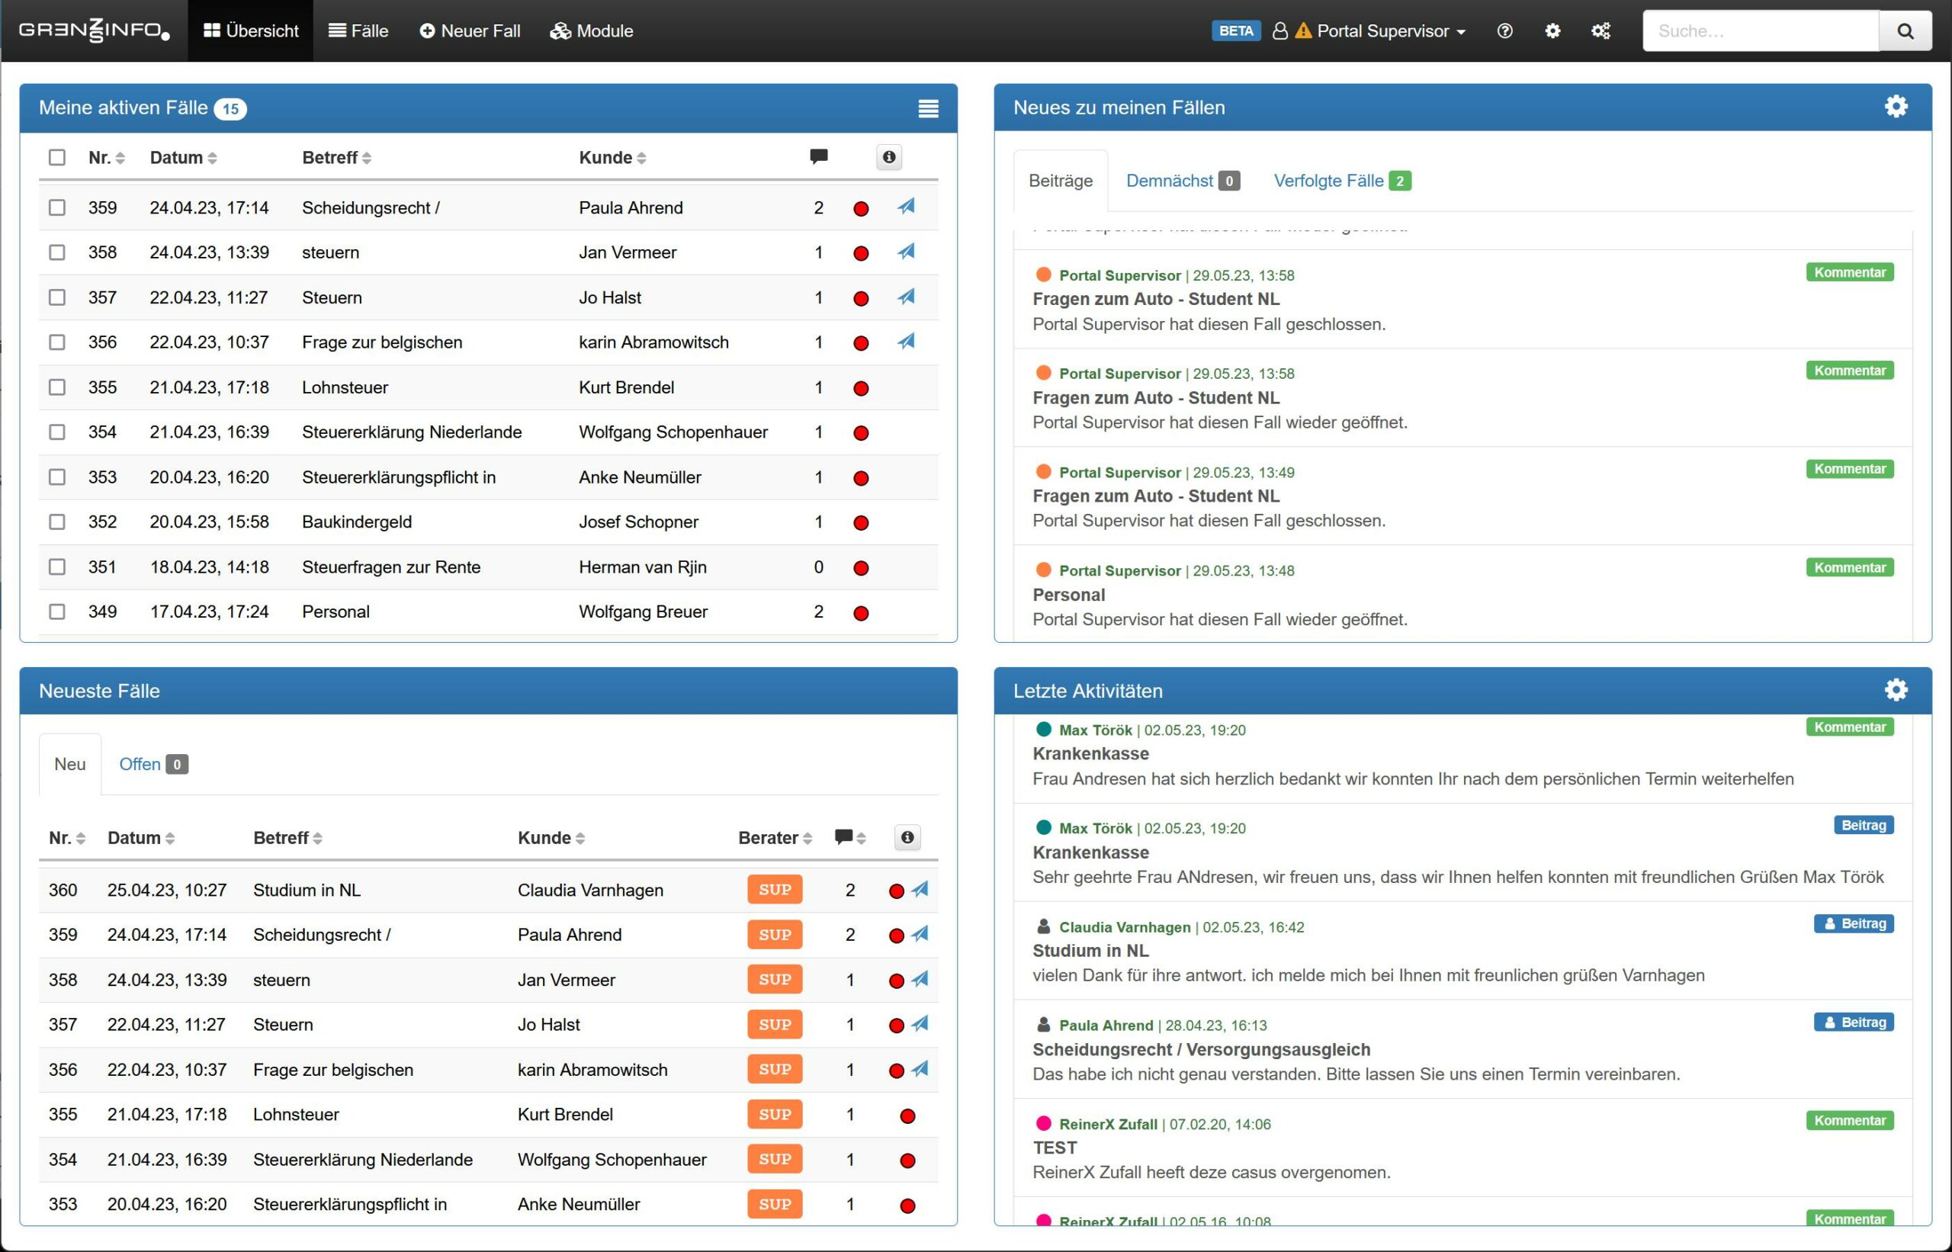Open the single gear settings icon in navbar

point(1552,31)
